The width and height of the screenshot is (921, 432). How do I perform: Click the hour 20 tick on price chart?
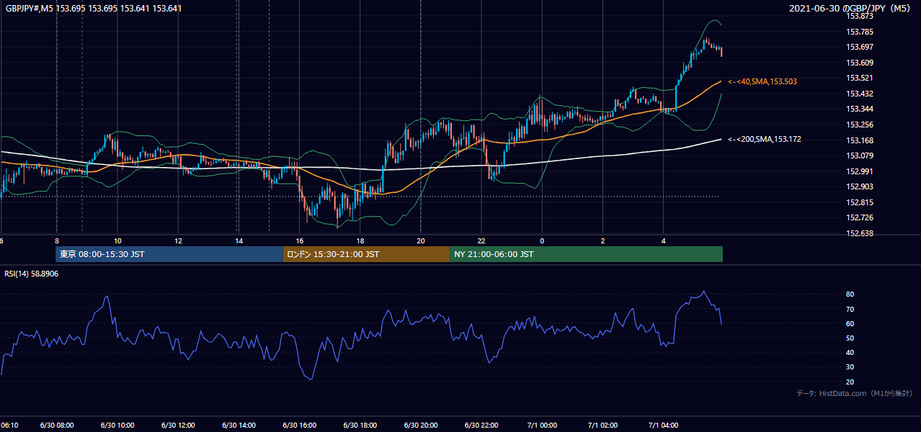[421, 241]
